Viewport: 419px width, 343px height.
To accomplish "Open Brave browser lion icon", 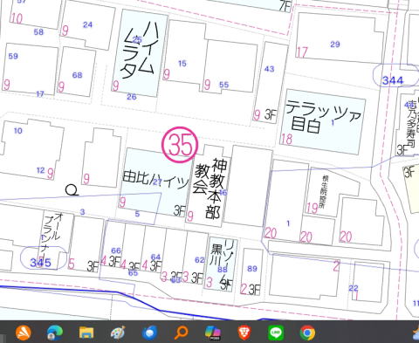I will coord(244,333).
